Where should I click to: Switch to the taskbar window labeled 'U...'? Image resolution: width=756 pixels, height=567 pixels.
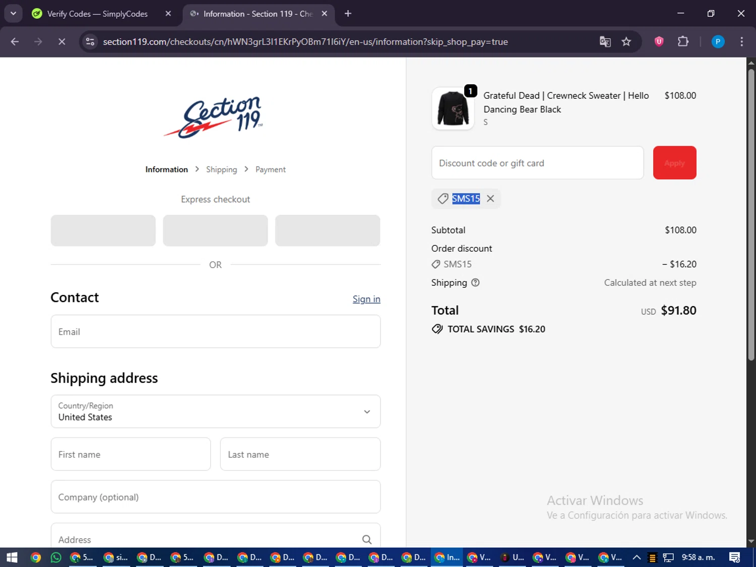click(513, 557)
